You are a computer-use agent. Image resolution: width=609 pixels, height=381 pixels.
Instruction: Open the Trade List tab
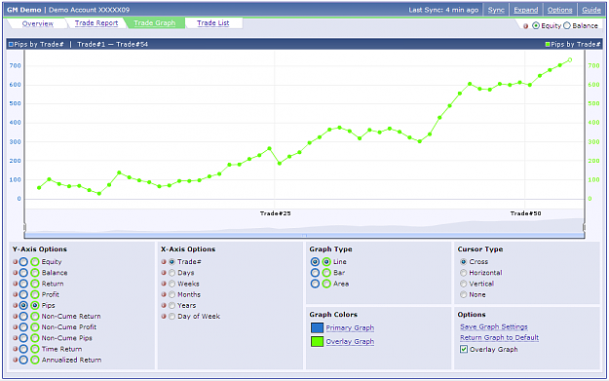point(212,23)
